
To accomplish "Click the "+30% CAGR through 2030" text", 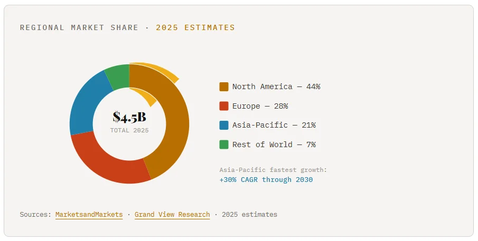I will click(x=266, y=180).
